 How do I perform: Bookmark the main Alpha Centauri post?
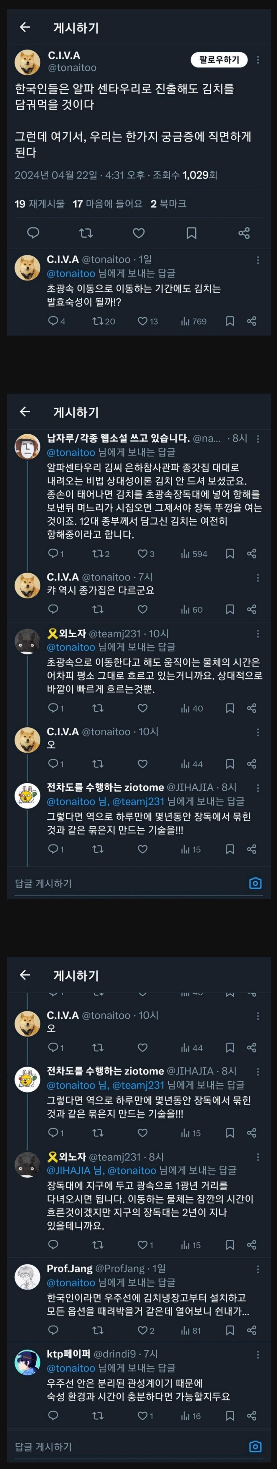pos(191,233)
